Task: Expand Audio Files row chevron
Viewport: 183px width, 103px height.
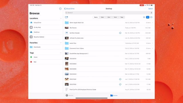Action: [152, 43]
